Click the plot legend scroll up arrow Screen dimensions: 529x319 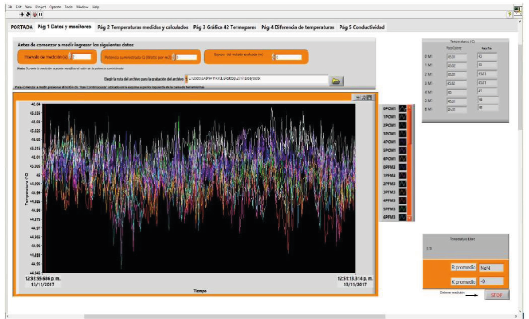(409, 107)
